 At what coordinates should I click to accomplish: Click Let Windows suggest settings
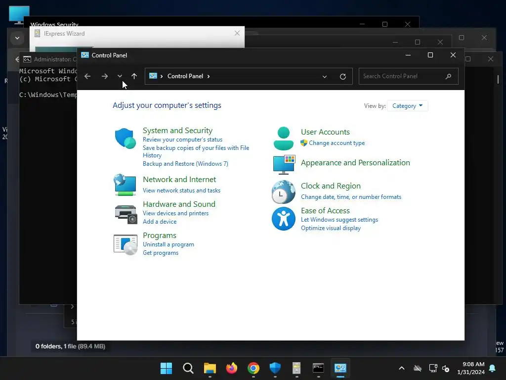click(x=339, y=220)
